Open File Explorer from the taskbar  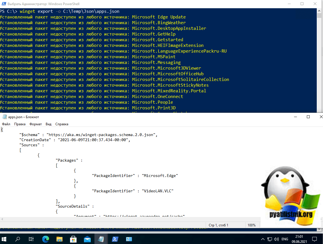coord(59,239)
